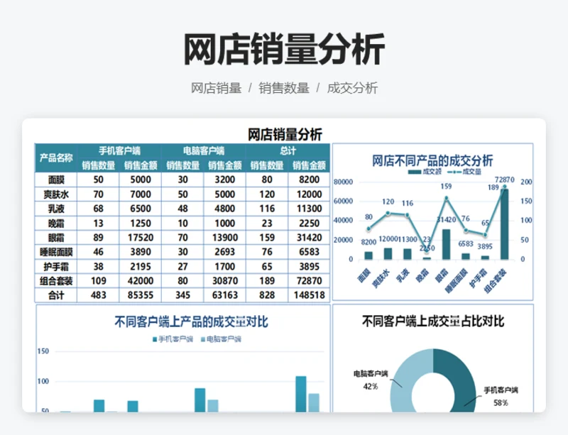Viewport: 568px width, 435px height.
Task: Click the 159 data point on line
Action: (447, 198)
